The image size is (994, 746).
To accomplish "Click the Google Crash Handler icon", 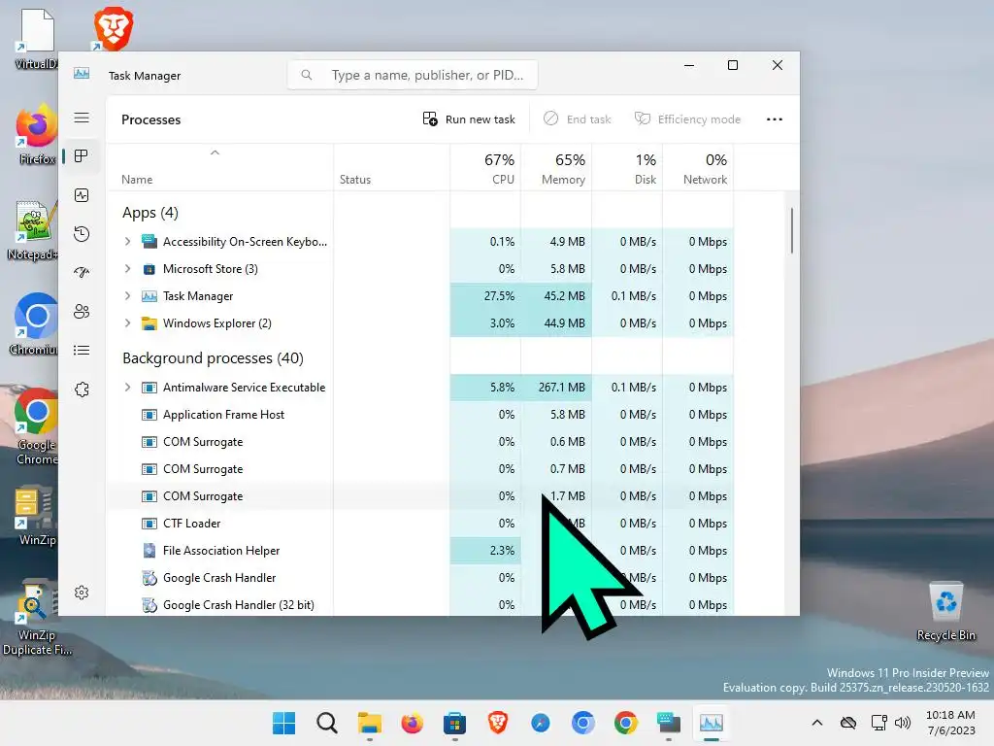I will 149,578.
